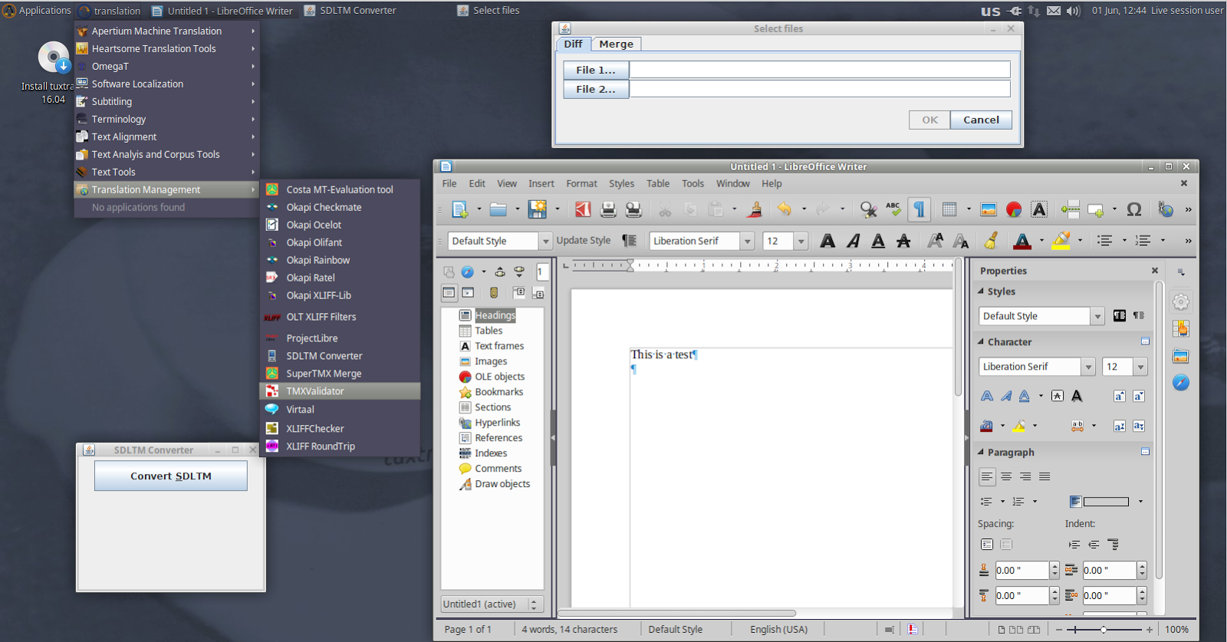
Task: Toggle Bold in the formatting toolbar
Action: tap(827, 241)
